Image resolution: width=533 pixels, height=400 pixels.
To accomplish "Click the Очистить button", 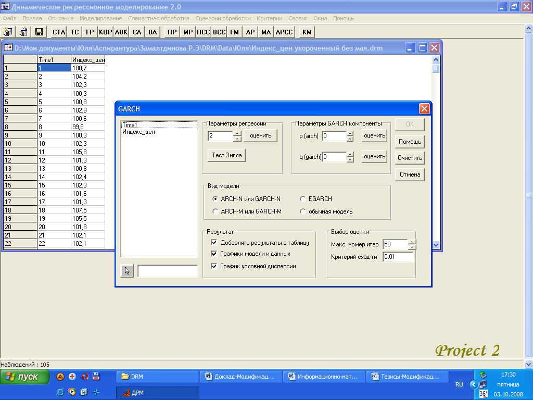I will point(410,158).
